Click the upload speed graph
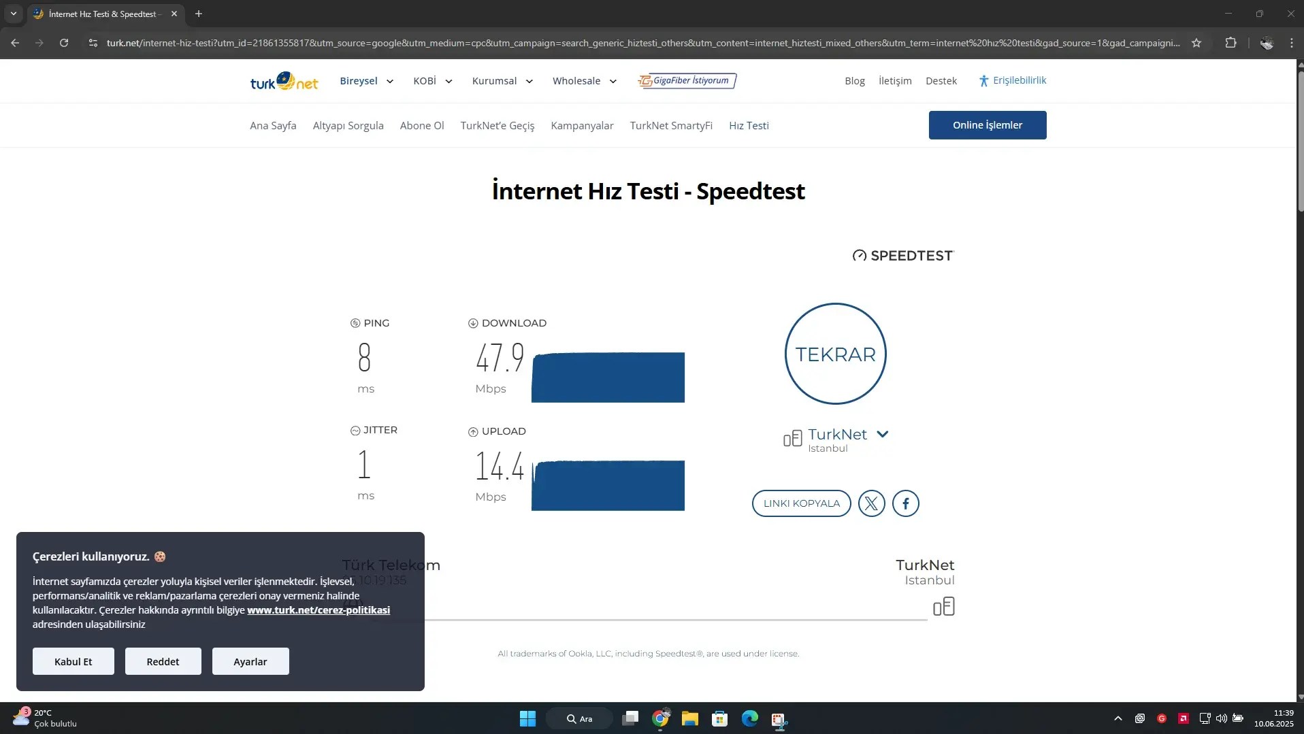The image size is (1304, 734). tap(608, 485)
